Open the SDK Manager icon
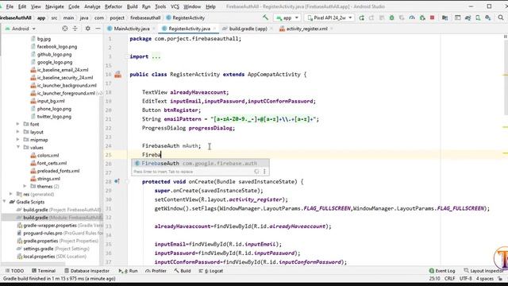This screenshot has height=286, width=508. pyautogui.click(x=488, y=17)
